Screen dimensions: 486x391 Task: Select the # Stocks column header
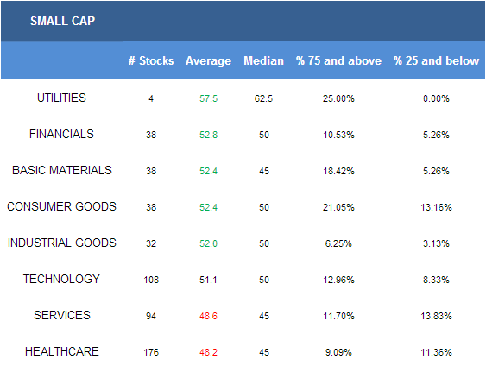[x=151, y=60]
